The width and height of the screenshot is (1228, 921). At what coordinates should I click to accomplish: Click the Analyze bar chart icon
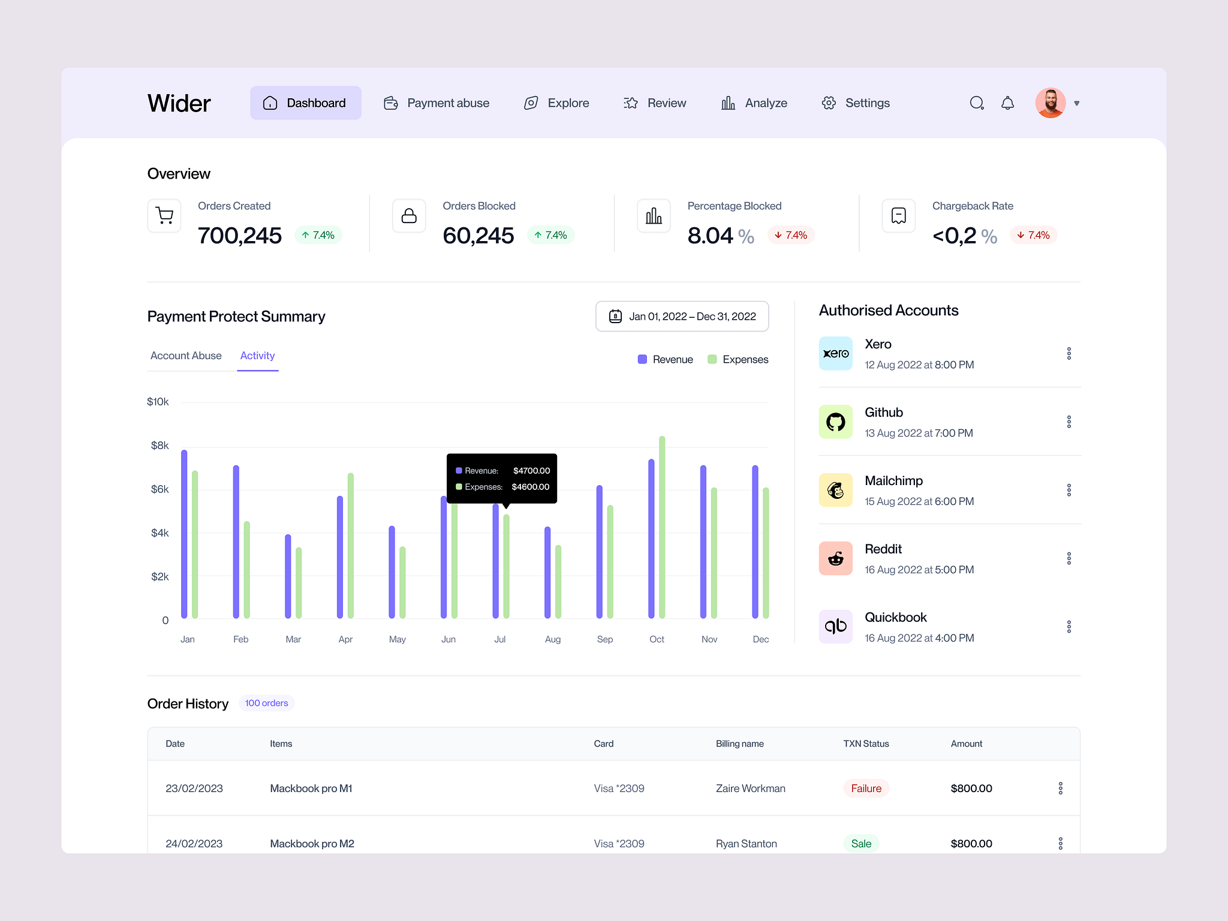[x=728, y=103]
